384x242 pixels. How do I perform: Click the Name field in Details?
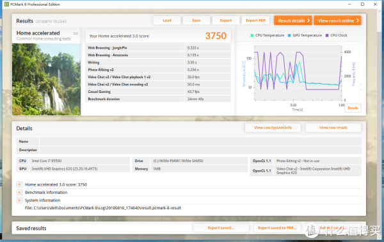200,141
